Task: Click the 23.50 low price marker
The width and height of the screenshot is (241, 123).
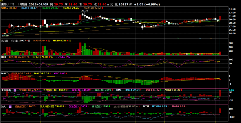Action: tap(5, 36)
